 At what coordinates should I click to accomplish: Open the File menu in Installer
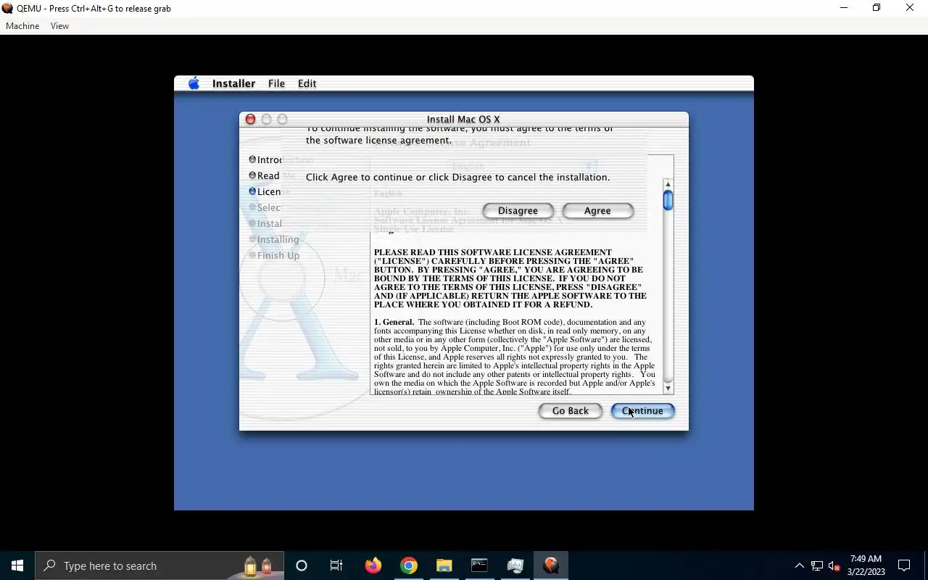pyautogui.click(x=276, y=83)
